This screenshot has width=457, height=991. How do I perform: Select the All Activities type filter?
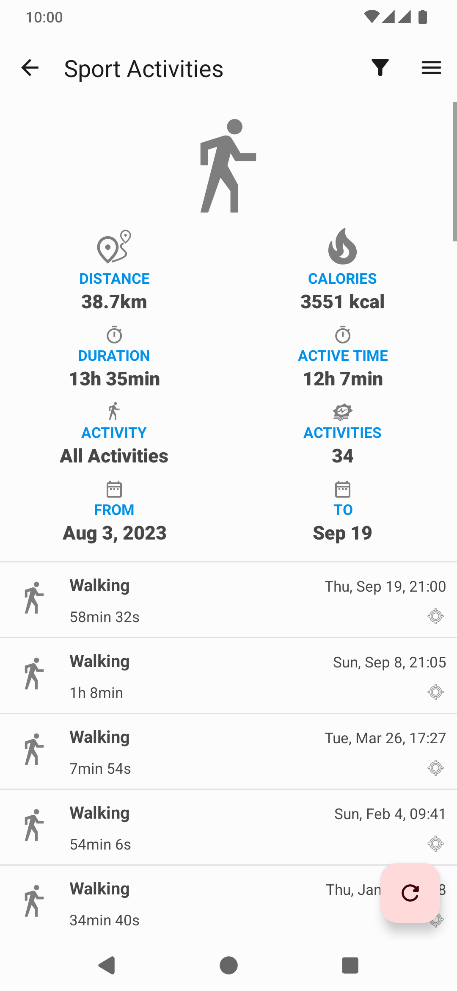[114, 456]
